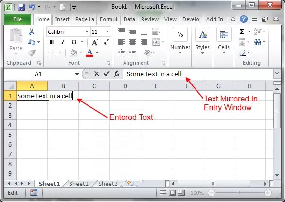Toggle Bold formatting
Image resolution: width=285 pixels, height=202 pixels.
pos(52,42)
